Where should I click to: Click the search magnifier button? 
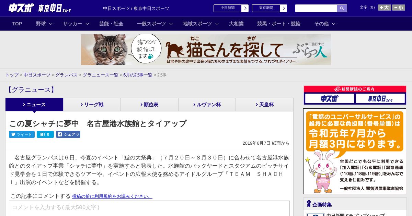click(342, 8)
